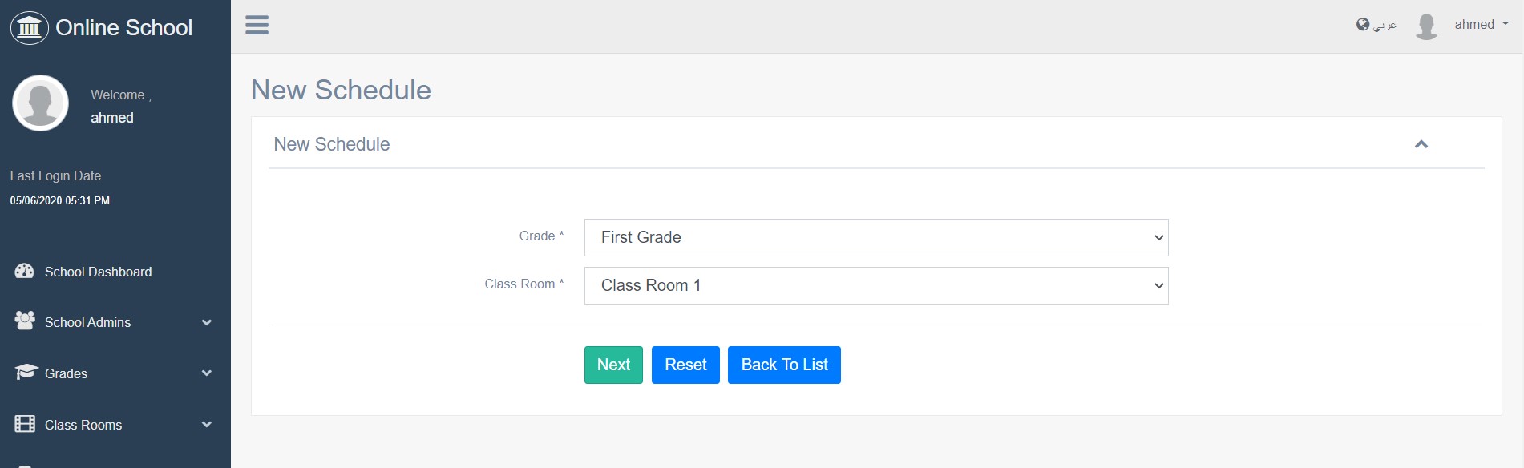
Task: Click the Grades graduation cap icon
Action: click(26, 373)
